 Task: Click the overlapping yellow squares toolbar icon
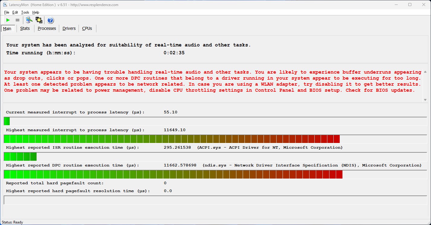pos(39,20)
